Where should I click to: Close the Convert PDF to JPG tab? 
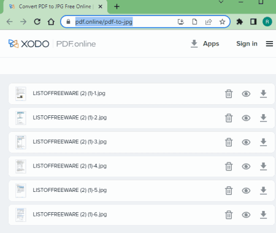coord(100,7)
